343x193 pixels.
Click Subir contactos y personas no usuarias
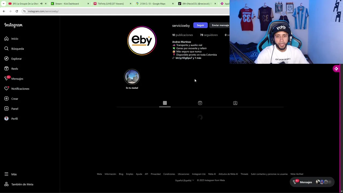(x=269, y=174)
